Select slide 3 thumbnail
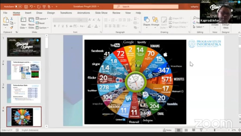Image resolution: width=241 pixels, height=136 pixels. point(24,93)
